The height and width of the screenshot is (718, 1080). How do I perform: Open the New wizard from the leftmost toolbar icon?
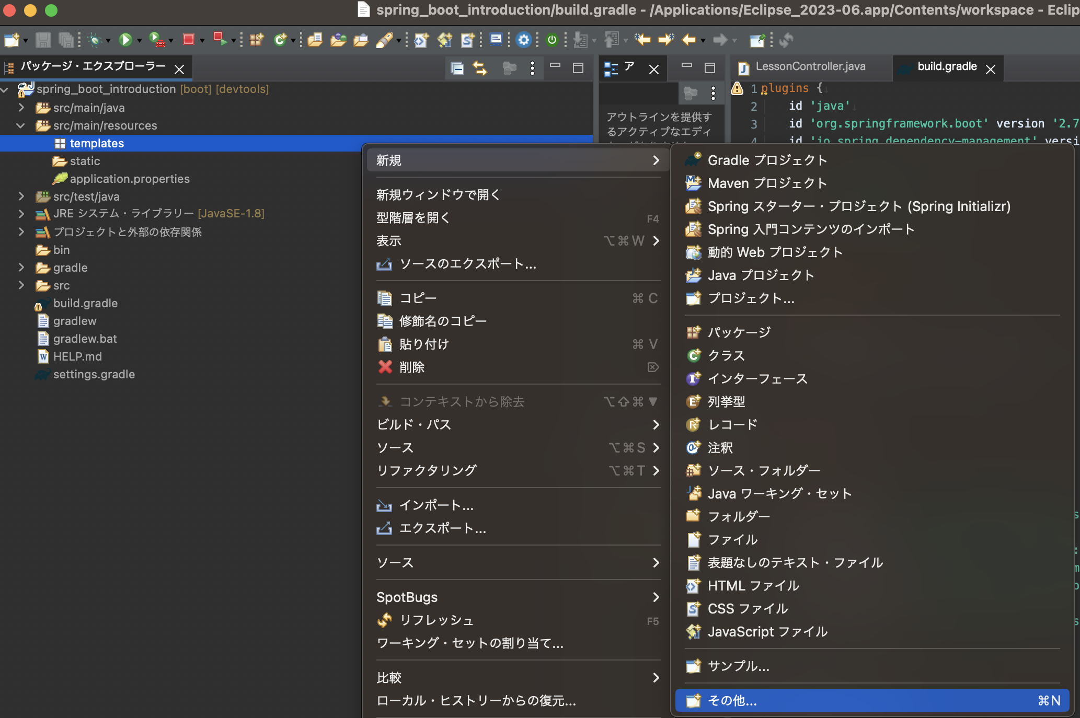point(12,40)
